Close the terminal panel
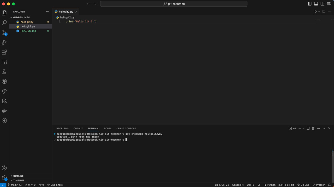 [x=329, y=129]
